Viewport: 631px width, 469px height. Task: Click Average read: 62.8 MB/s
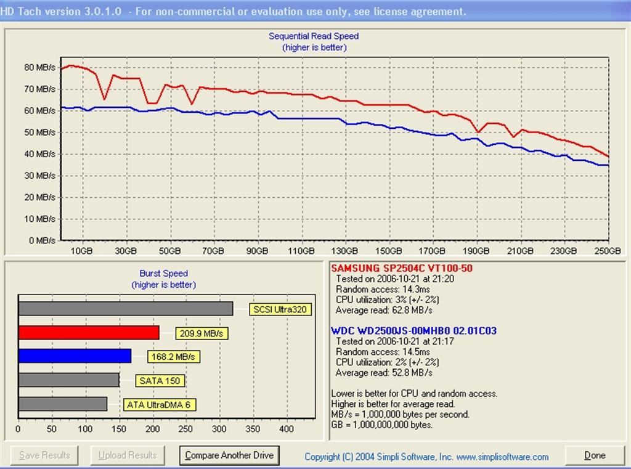384,311
